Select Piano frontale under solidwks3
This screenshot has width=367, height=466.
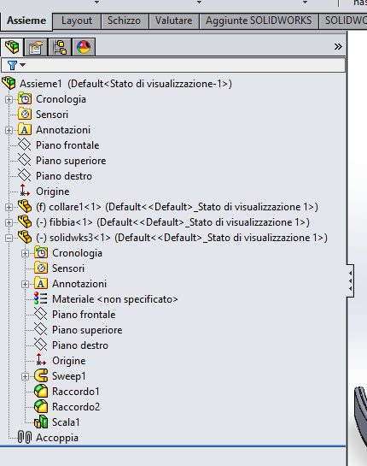(x=84, y=315)
